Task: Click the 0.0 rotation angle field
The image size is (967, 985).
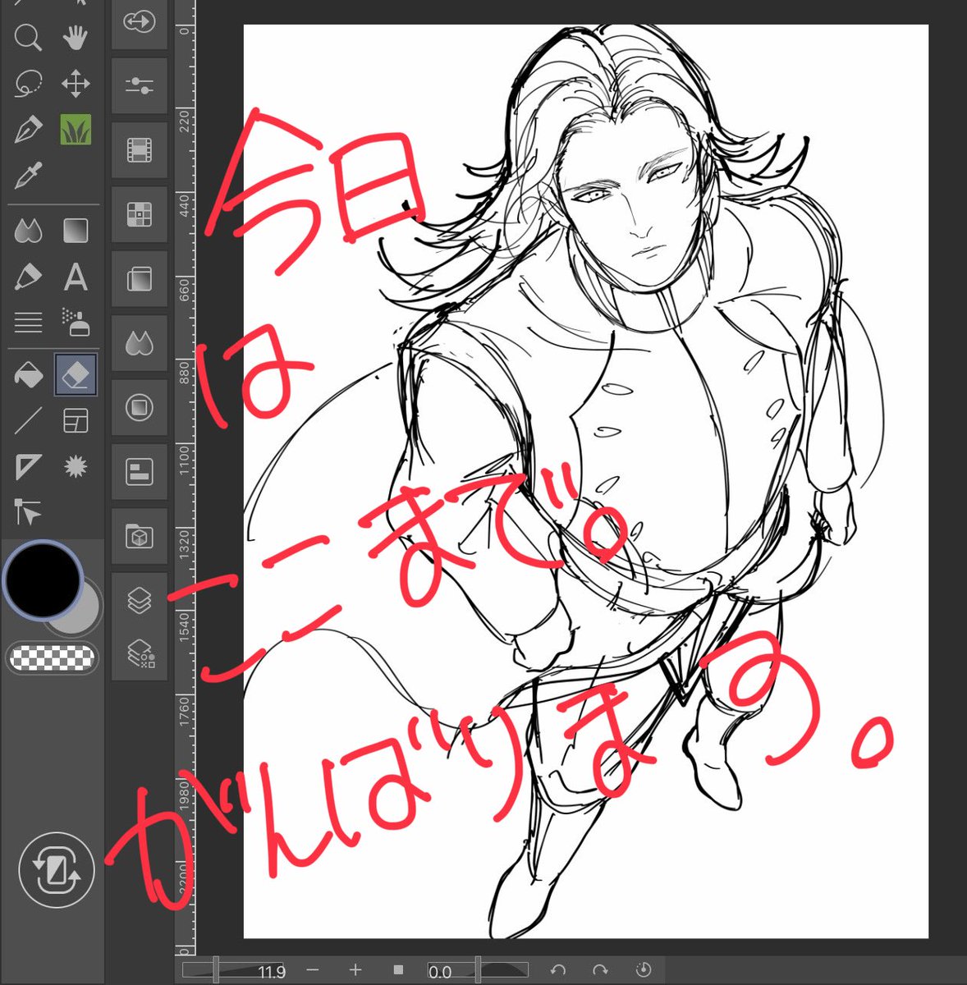Action: click(440, 972)
